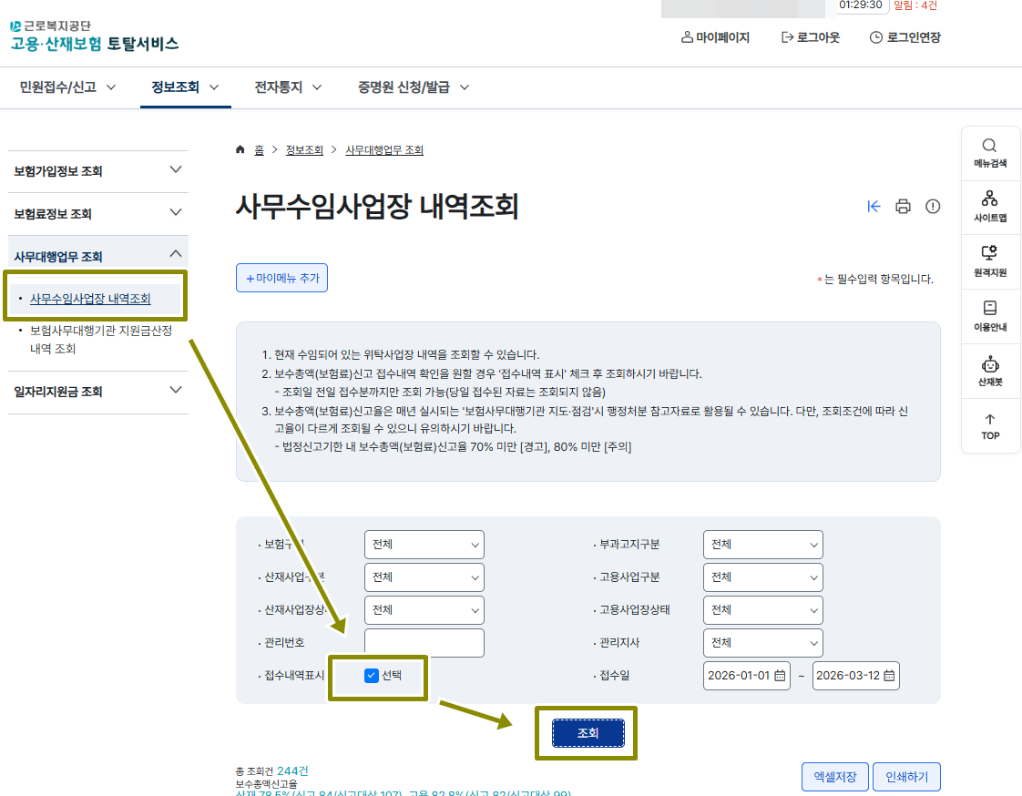Click the 원격지원 remote support icon
Viewport: 1022px width, 796px height.
[x=989, y=260]
